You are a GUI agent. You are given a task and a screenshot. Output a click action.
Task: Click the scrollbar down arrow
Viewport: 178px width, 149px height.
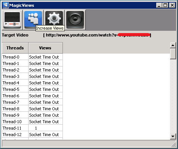click(x=173, y=136)
